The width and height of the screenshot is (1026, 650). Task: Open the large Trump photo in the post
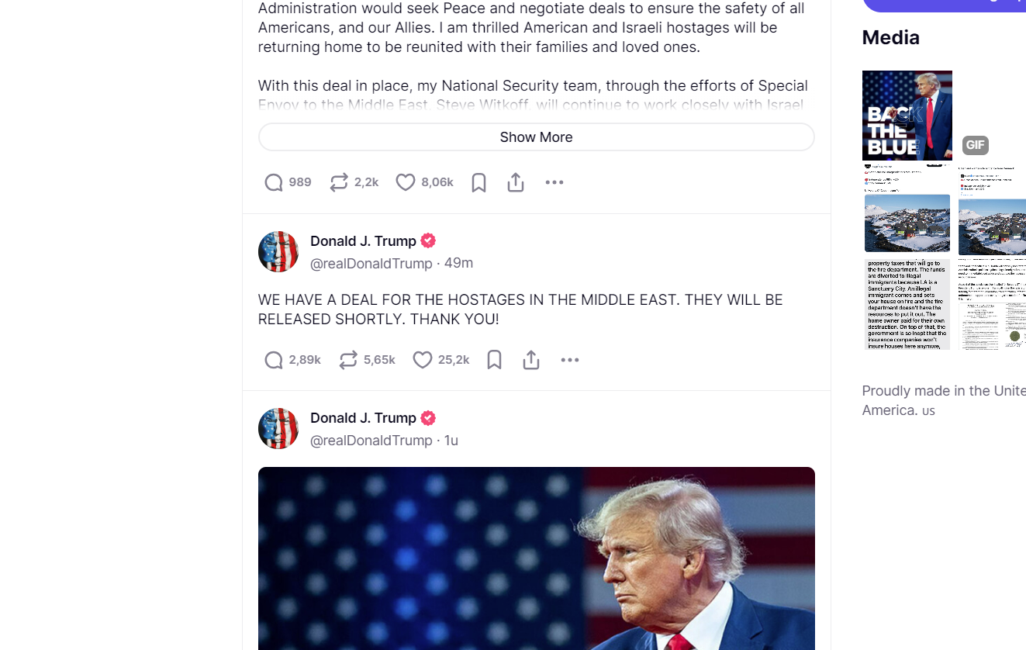(536, 558)
